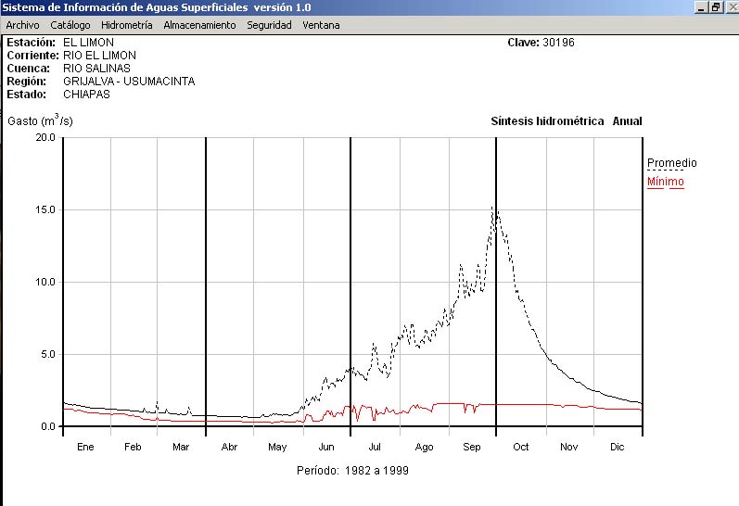Open the Hidrometría menu
This screenshot has height=506, width=739.
tap(126, 25)
